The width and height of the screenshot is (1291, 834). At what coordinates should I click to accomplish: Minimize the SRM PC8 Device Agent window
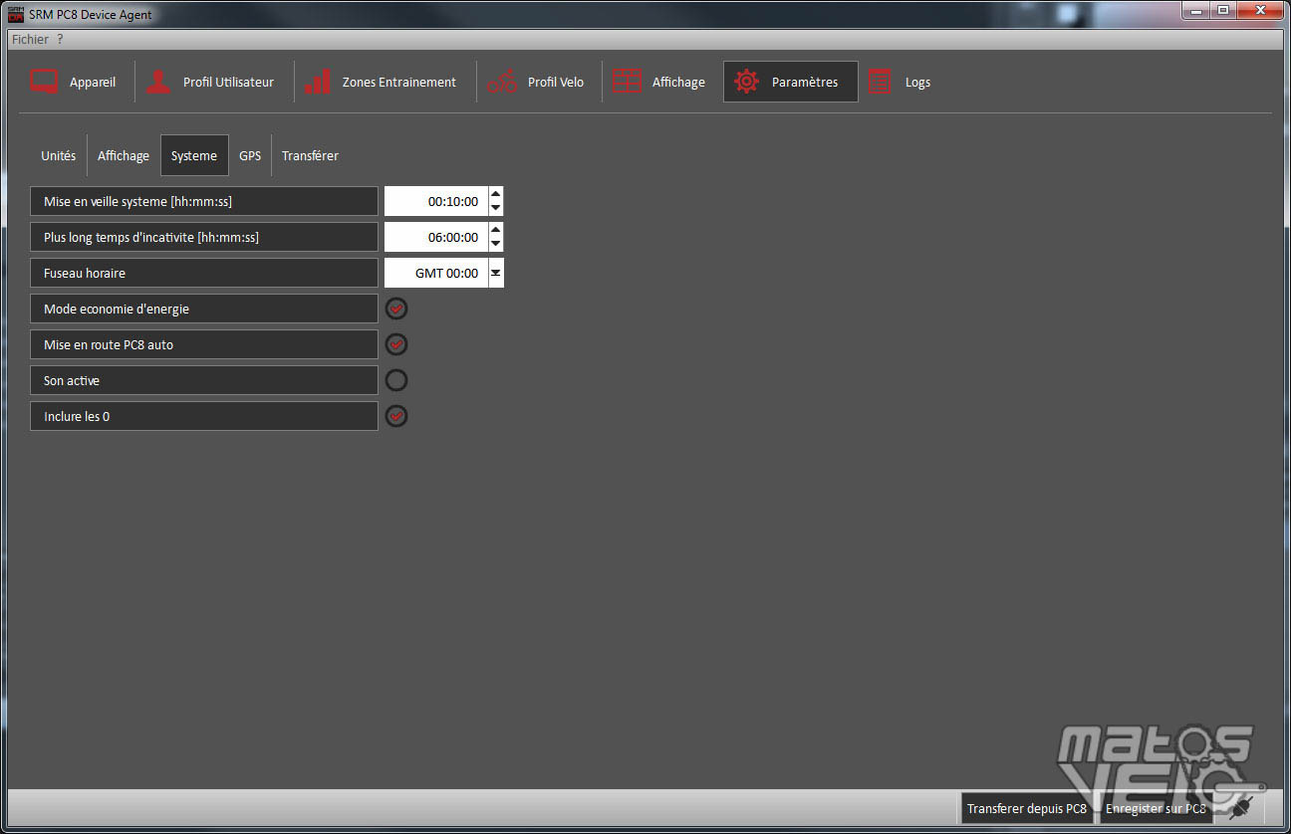[1195, 10]
